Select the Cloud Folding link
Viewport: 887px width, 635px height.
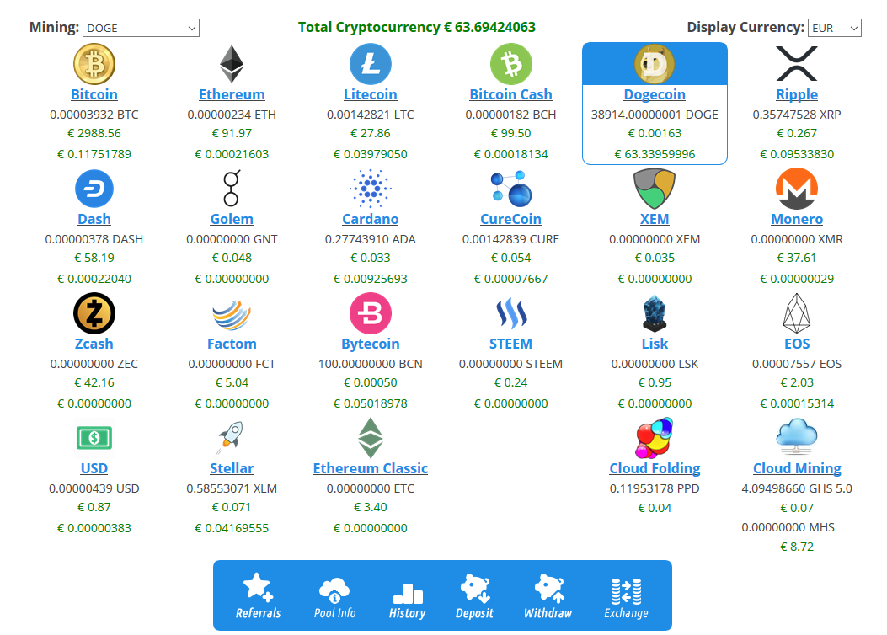(x=655, y=468)
